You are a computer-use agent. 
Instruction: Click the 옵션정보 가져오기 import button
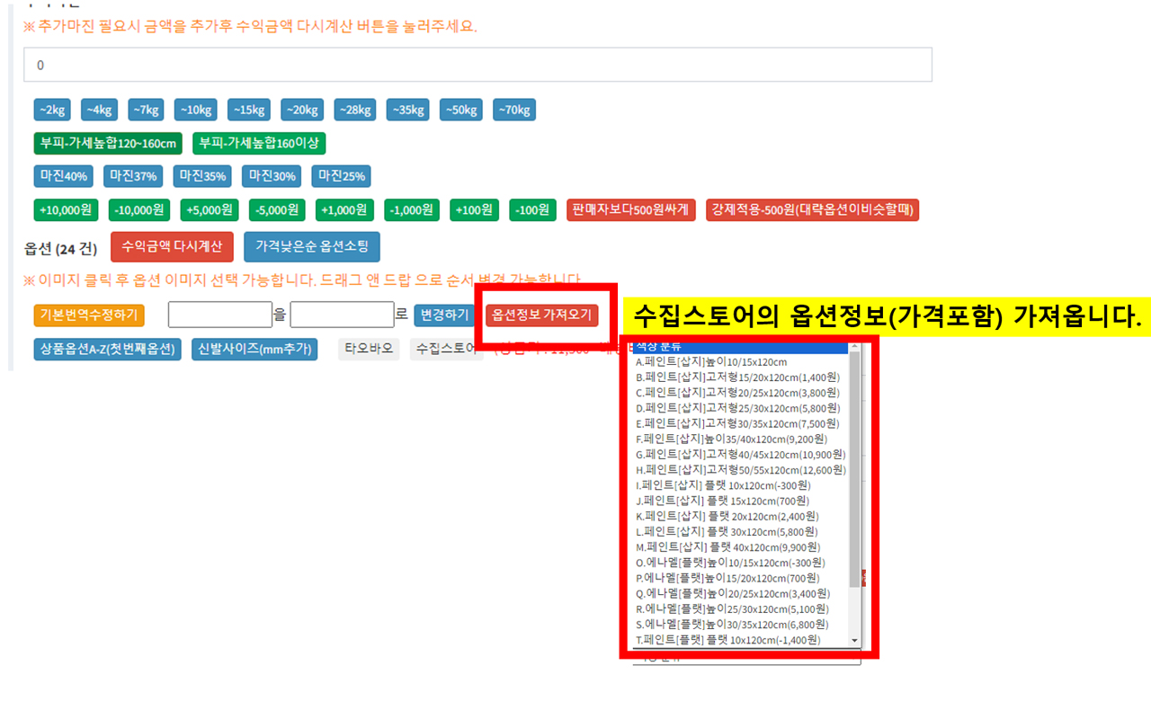[x=540, y=315]
